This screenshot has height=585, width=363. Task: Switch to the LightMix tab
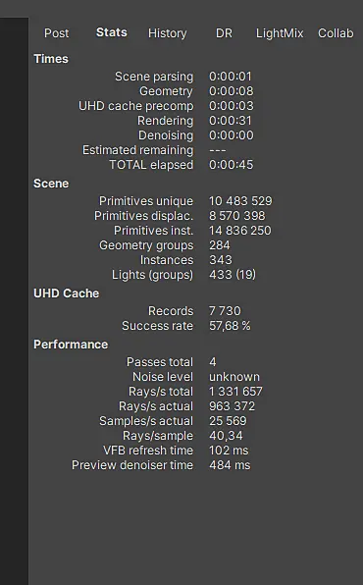pos(280,33)
